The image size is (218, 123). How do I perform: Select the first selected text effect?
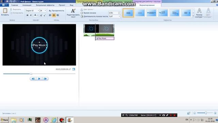click(128, 13)
